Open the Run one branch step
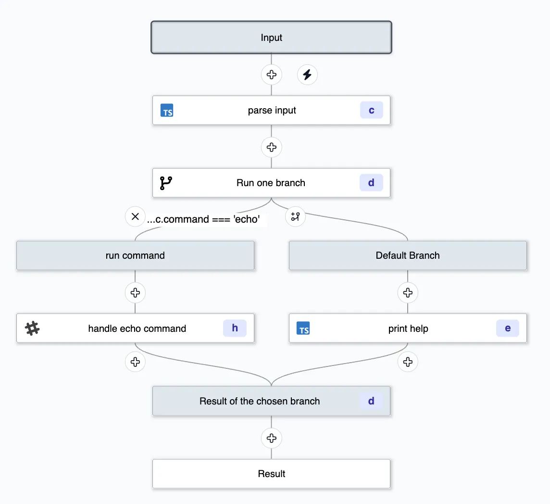 [271, 183]
